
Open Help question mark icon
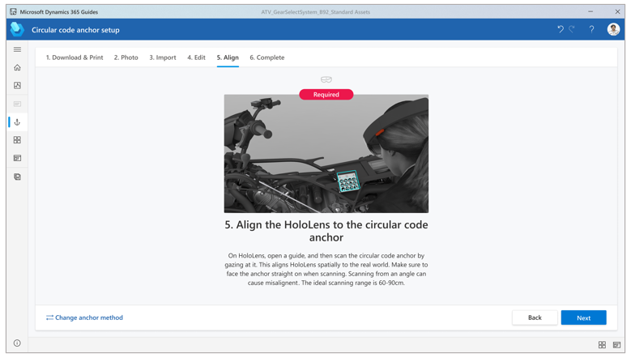click(x=591, y=29)
